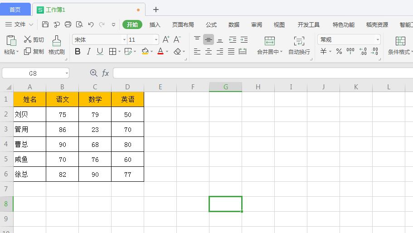Apply cell borders icon
Viewport: 413px width, 233px height.
(112, 51)
